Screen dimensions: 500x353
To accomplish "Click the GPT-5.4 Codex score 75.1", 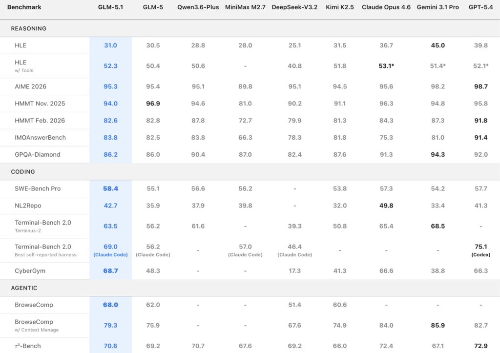I will [x=480, y=247].
